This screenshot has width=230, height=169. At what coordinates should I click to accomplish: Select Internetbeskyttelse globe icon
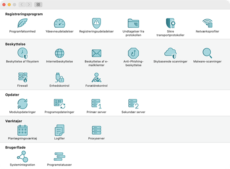click(59, 53)
